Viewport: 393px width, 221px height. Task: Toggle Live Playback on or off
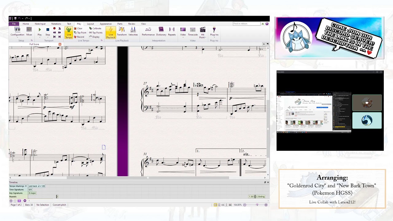coord(111,33)
